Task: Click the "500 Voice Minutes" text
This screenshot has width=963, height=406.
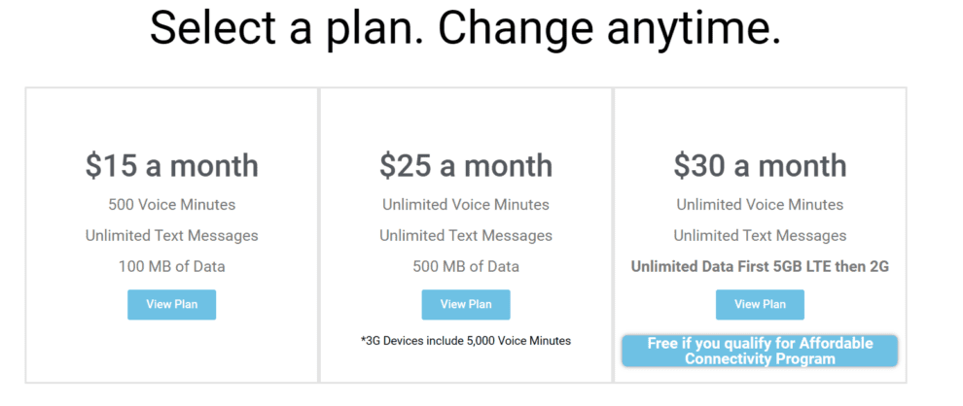Action: pos(171,205)
